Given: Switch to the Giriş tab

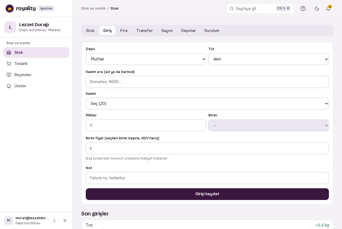Looking at the screenshot, I should tap(107, 31).
